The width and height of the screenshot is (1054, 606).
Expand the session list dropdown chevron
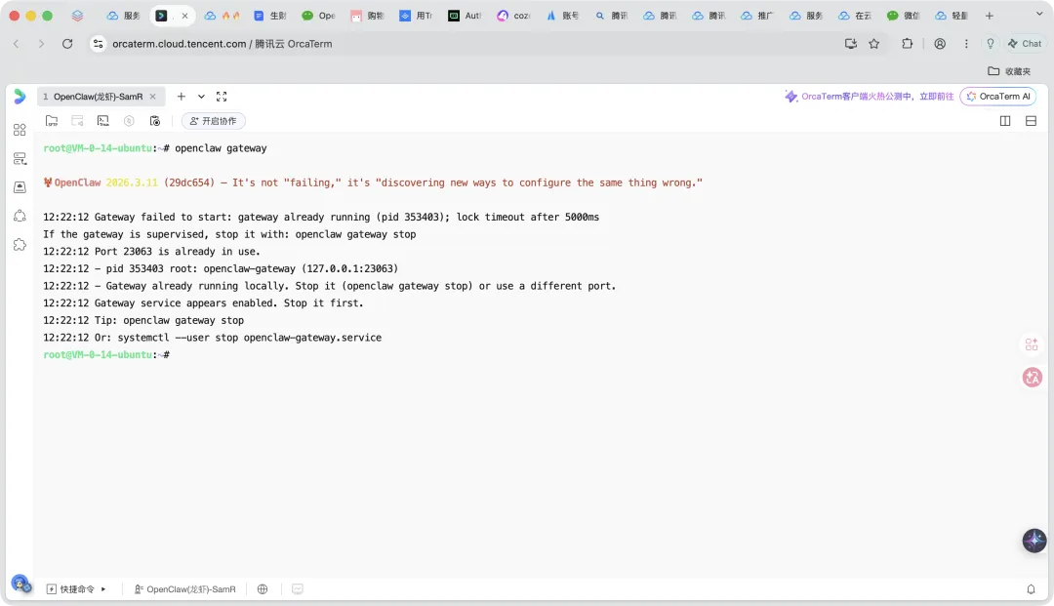[x=201, y=97]
